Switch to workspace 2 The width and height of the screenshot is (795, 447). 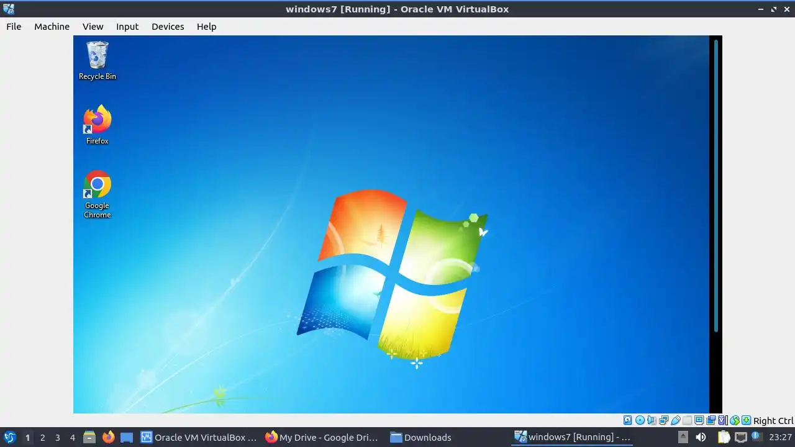42,437
